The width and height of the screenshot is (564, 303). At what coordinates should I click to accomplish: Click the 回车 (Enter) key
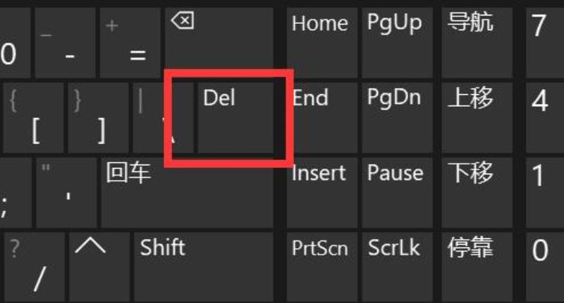[187, 193]
